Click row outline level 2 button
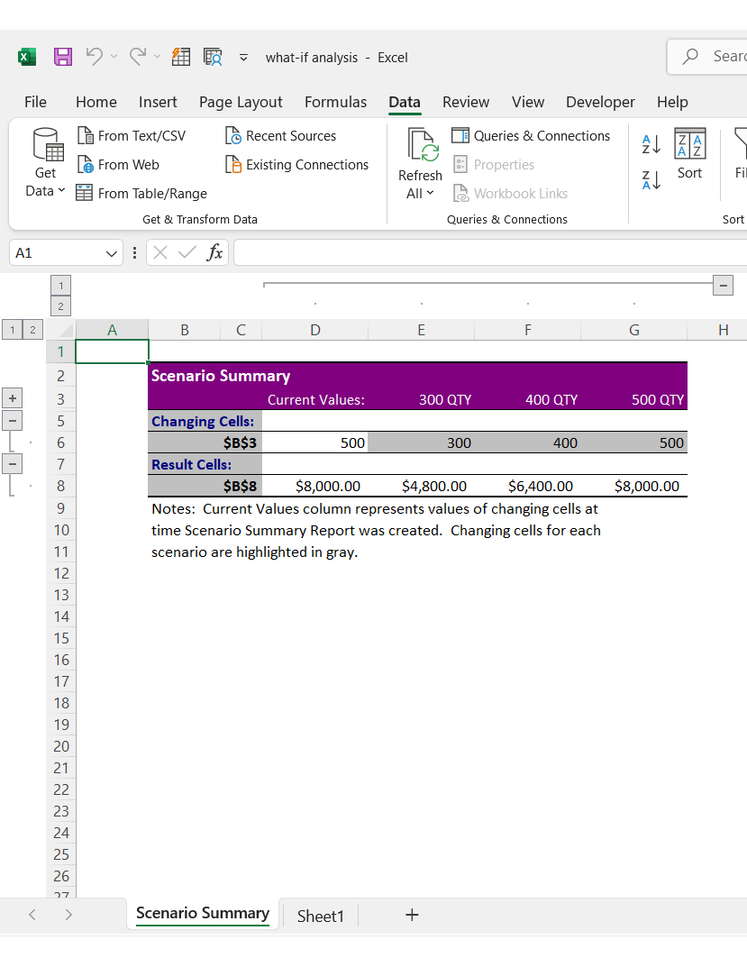 (32, 330)
